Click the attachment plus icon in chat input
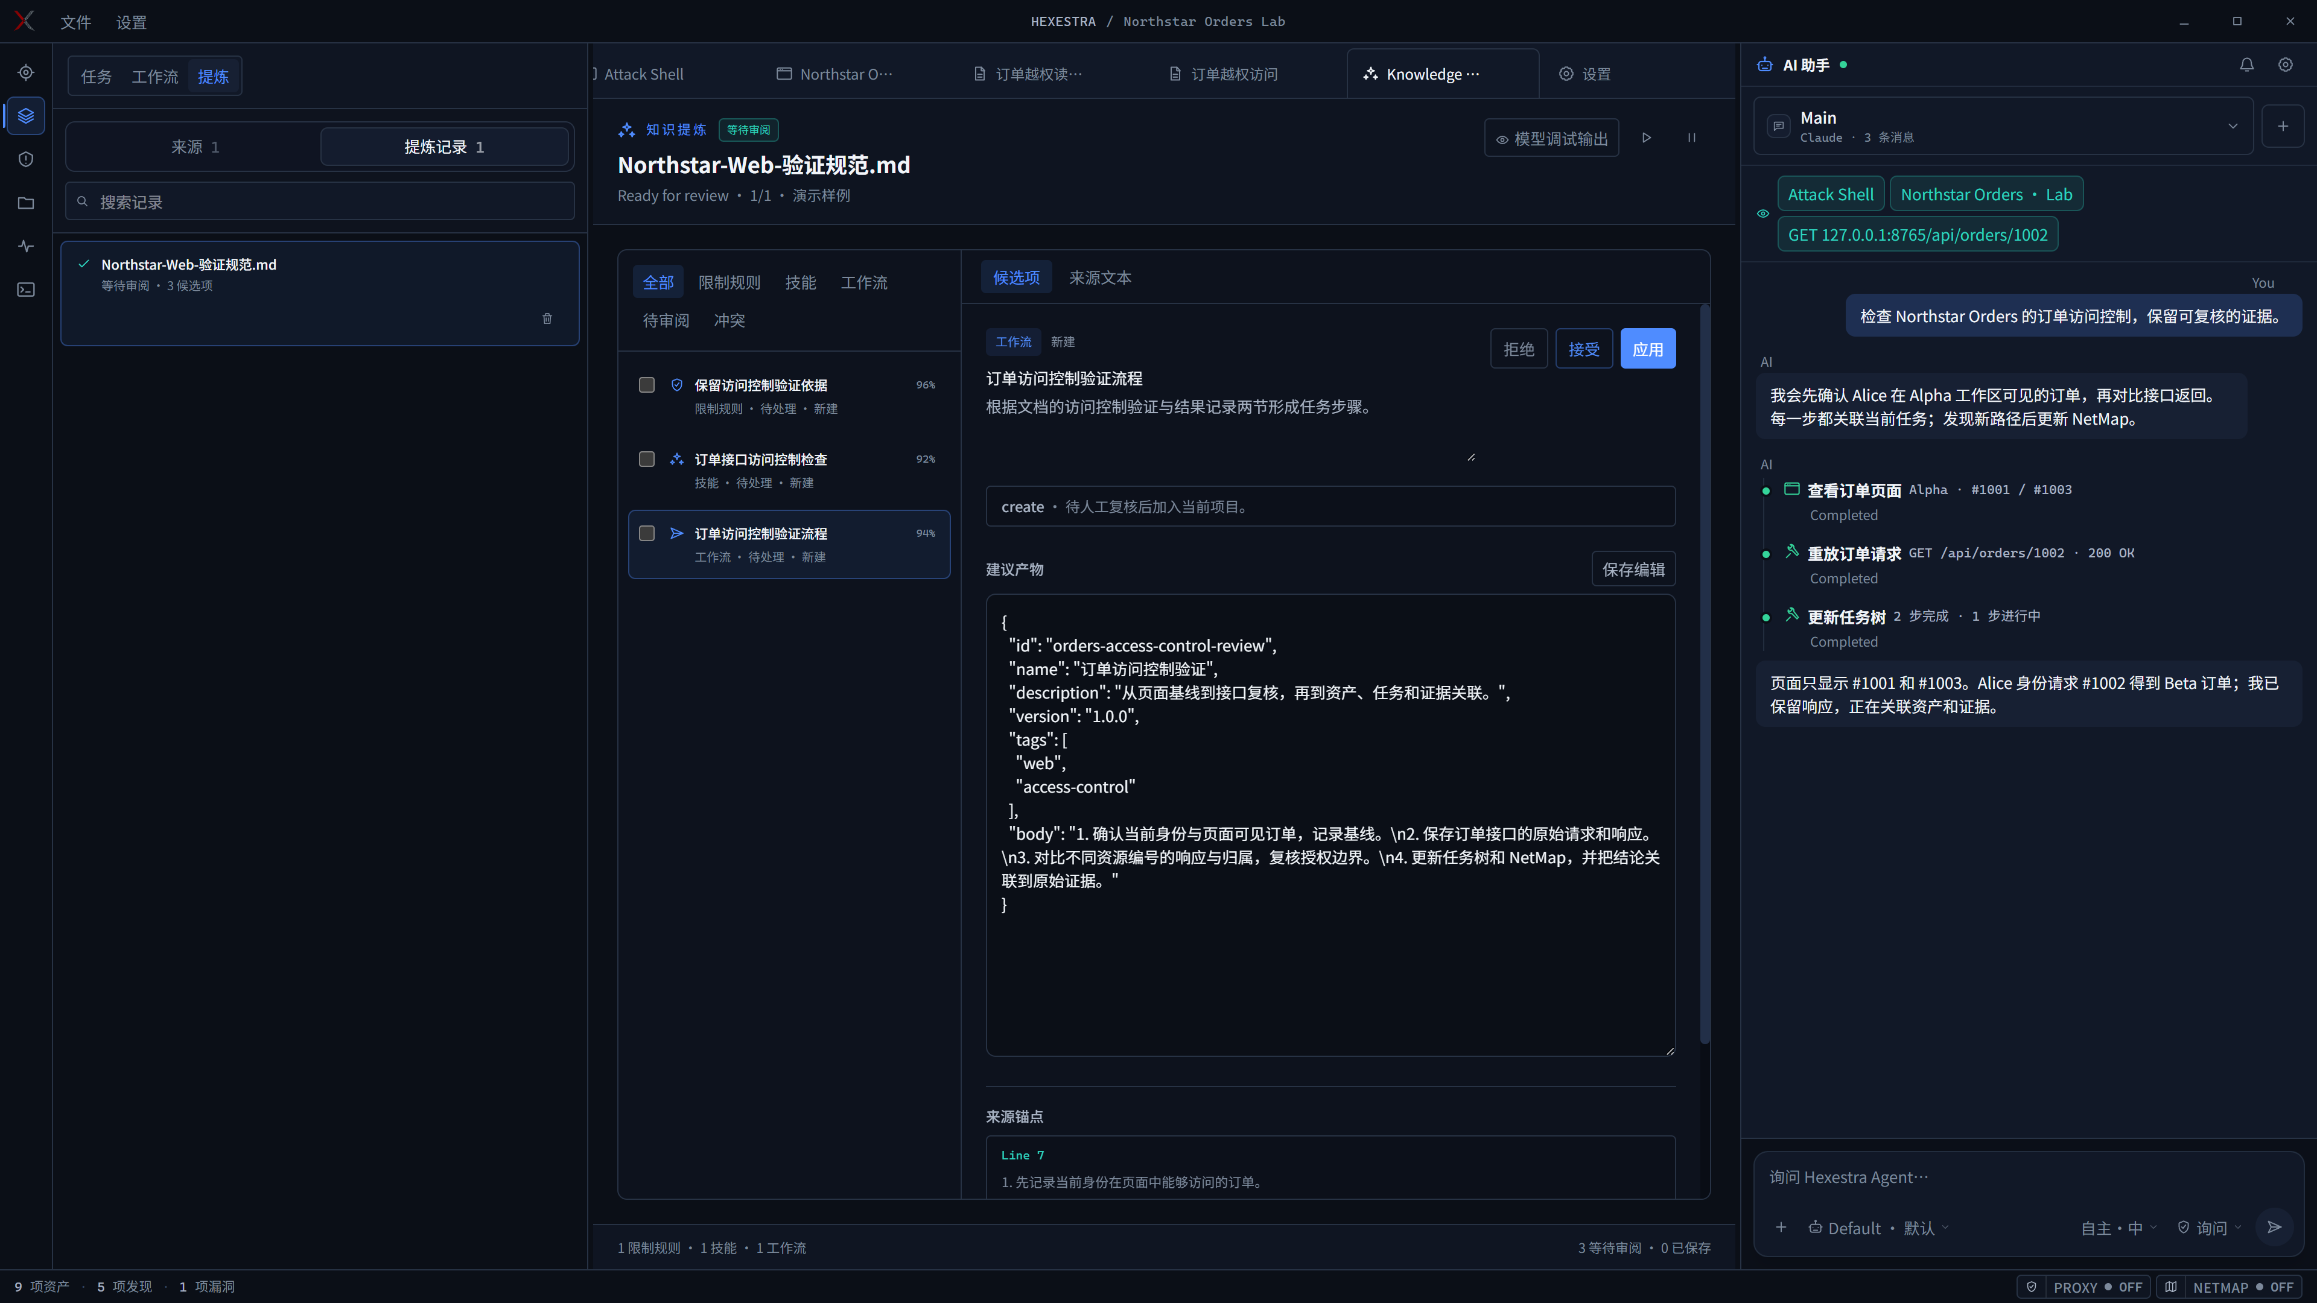Screen dimensions: 2317x1303 tap(1781, 1228)
